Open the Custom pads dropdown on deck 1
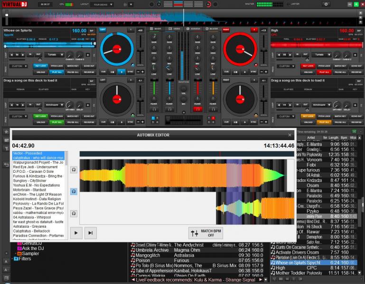365x284 pixels. tap(19, 66)
